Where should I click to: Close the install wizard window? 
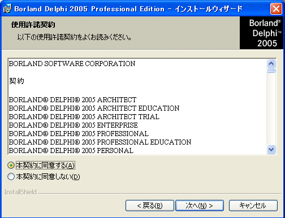276,8
